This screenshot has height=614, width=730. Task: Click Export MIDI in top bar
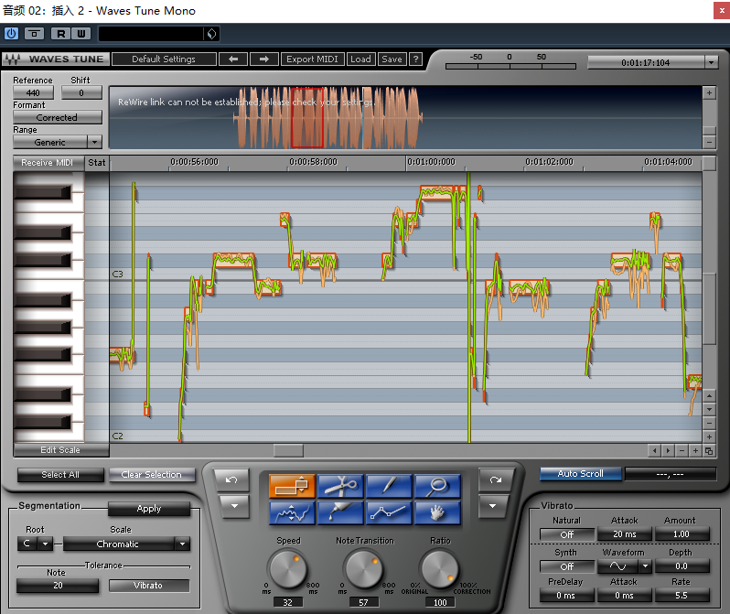(312, 59)
